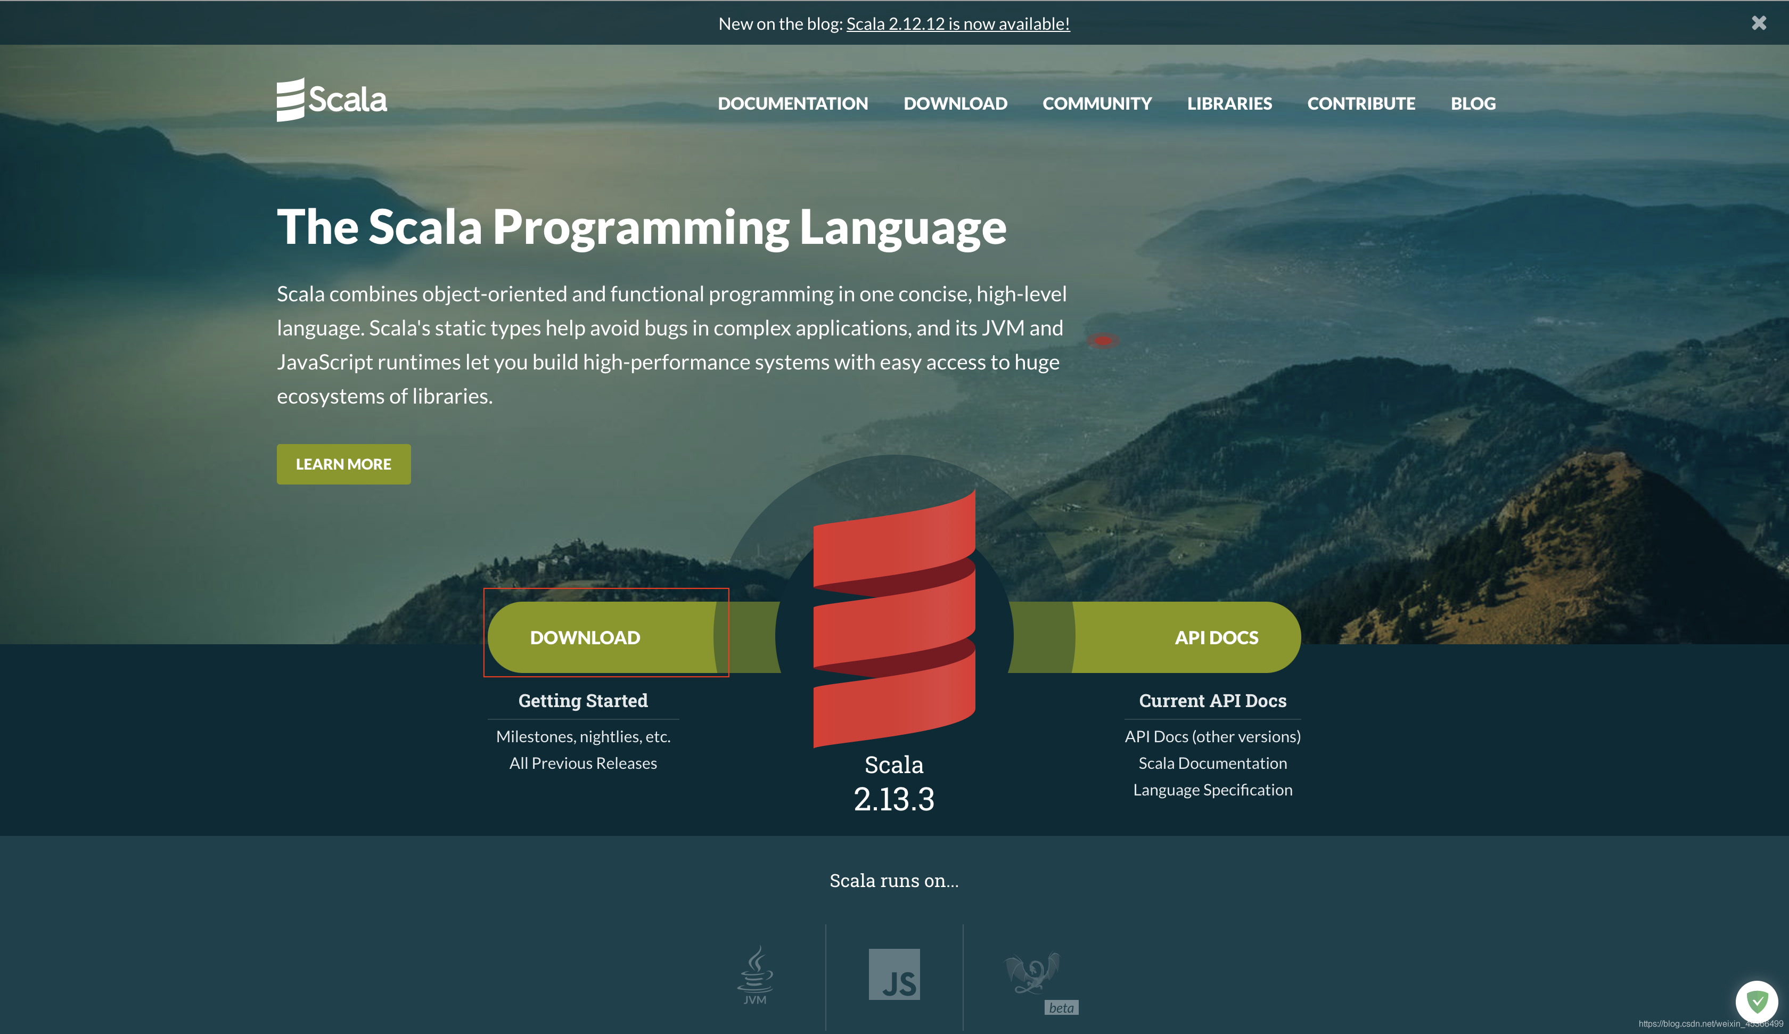Click the 'Scala runs on...' heading text
The image size is (1789, 1034).
(x=894, y=881)
